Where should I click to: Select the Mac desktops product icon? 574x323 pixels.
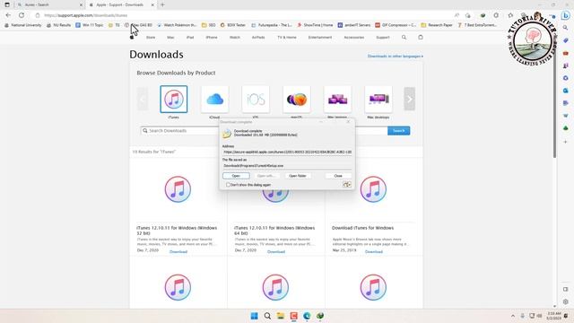tap(378, 100)
